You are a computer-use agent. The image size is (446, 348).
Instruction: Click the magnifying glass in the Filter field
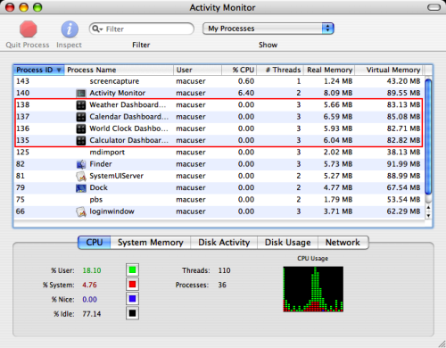[x=96, y=29]
